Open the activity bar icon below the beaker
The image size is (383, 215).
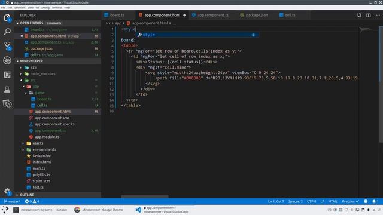click(7, 104)
